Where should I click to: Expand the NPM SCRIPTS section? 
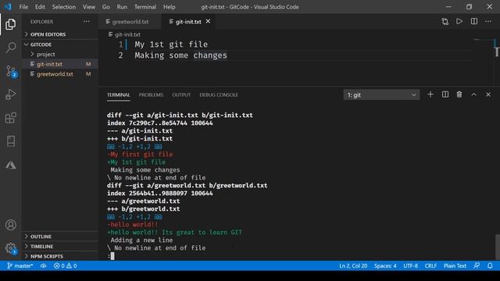(x=60, y=257)
